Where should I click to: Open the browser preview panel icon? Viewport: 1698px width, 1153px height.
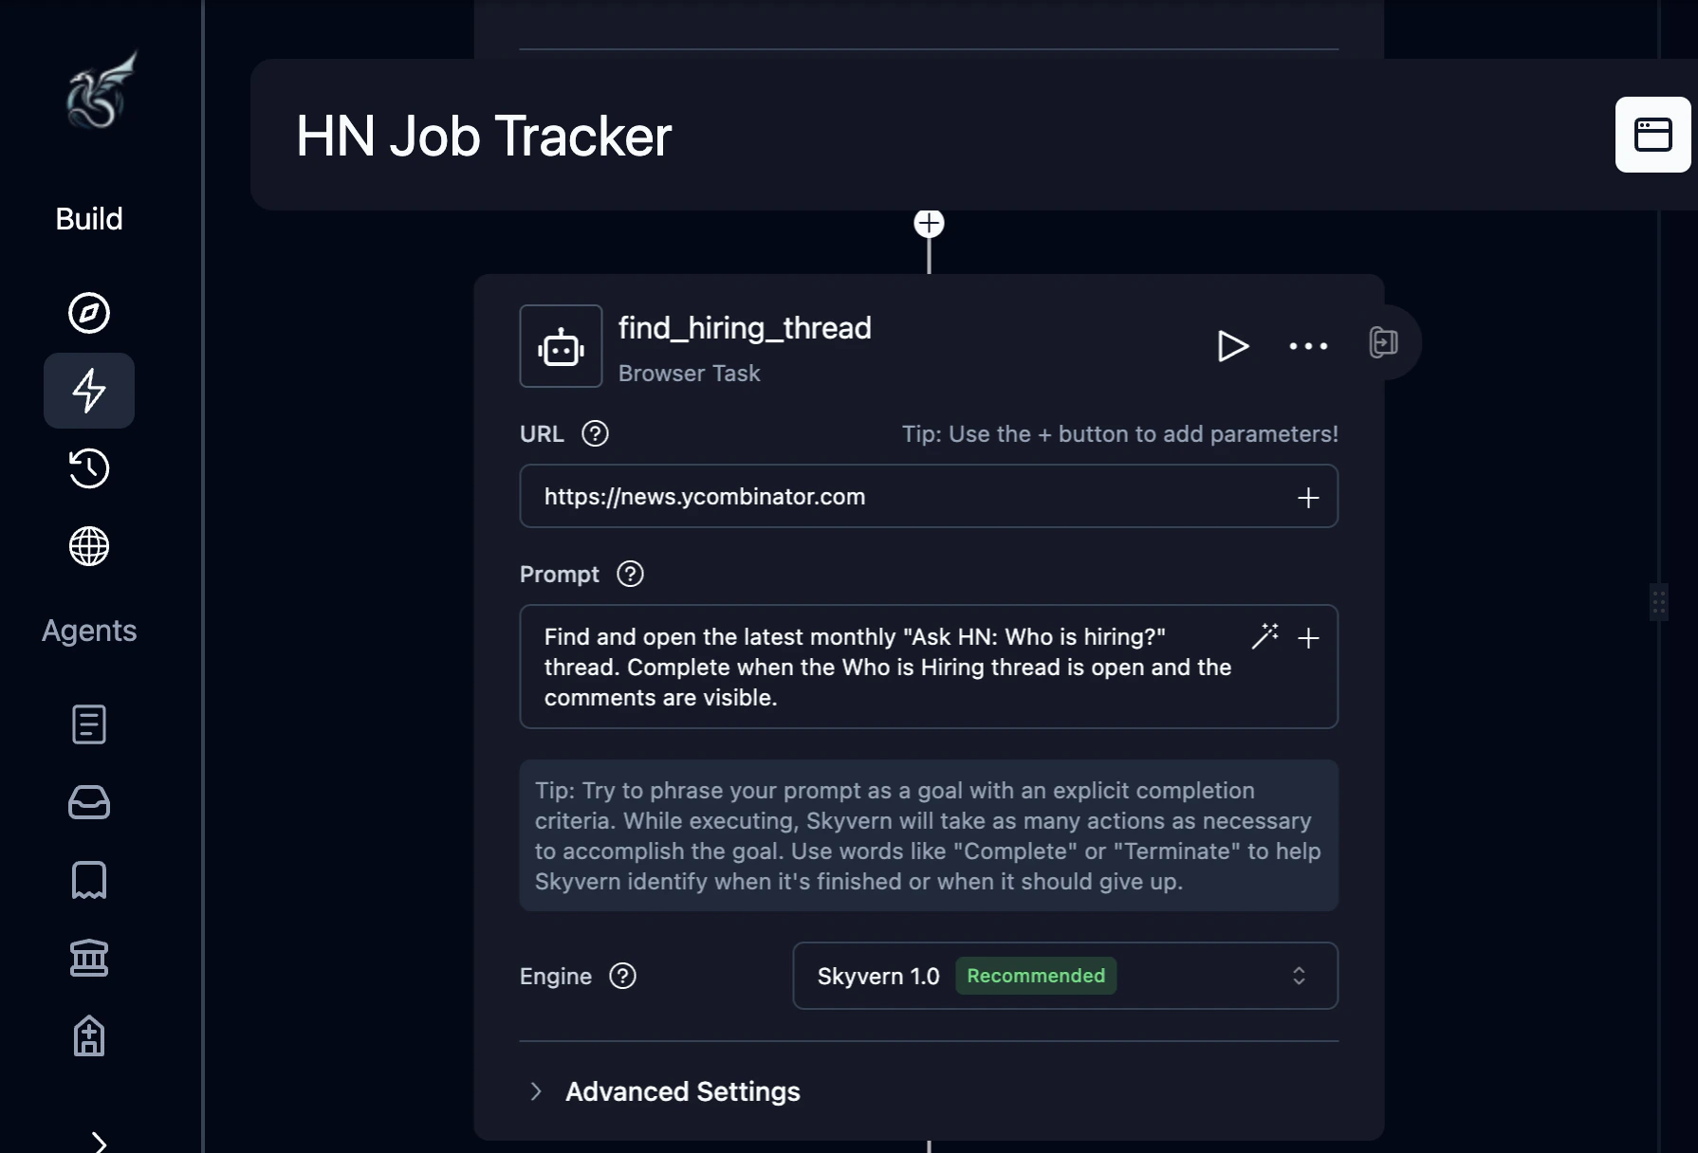click(1652, 135)
